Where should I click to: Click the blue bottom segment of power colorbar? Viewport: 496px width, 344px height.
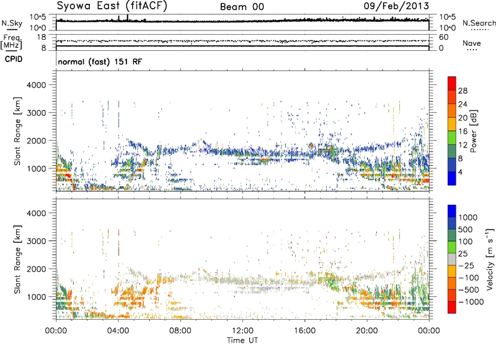pos(452,178)
